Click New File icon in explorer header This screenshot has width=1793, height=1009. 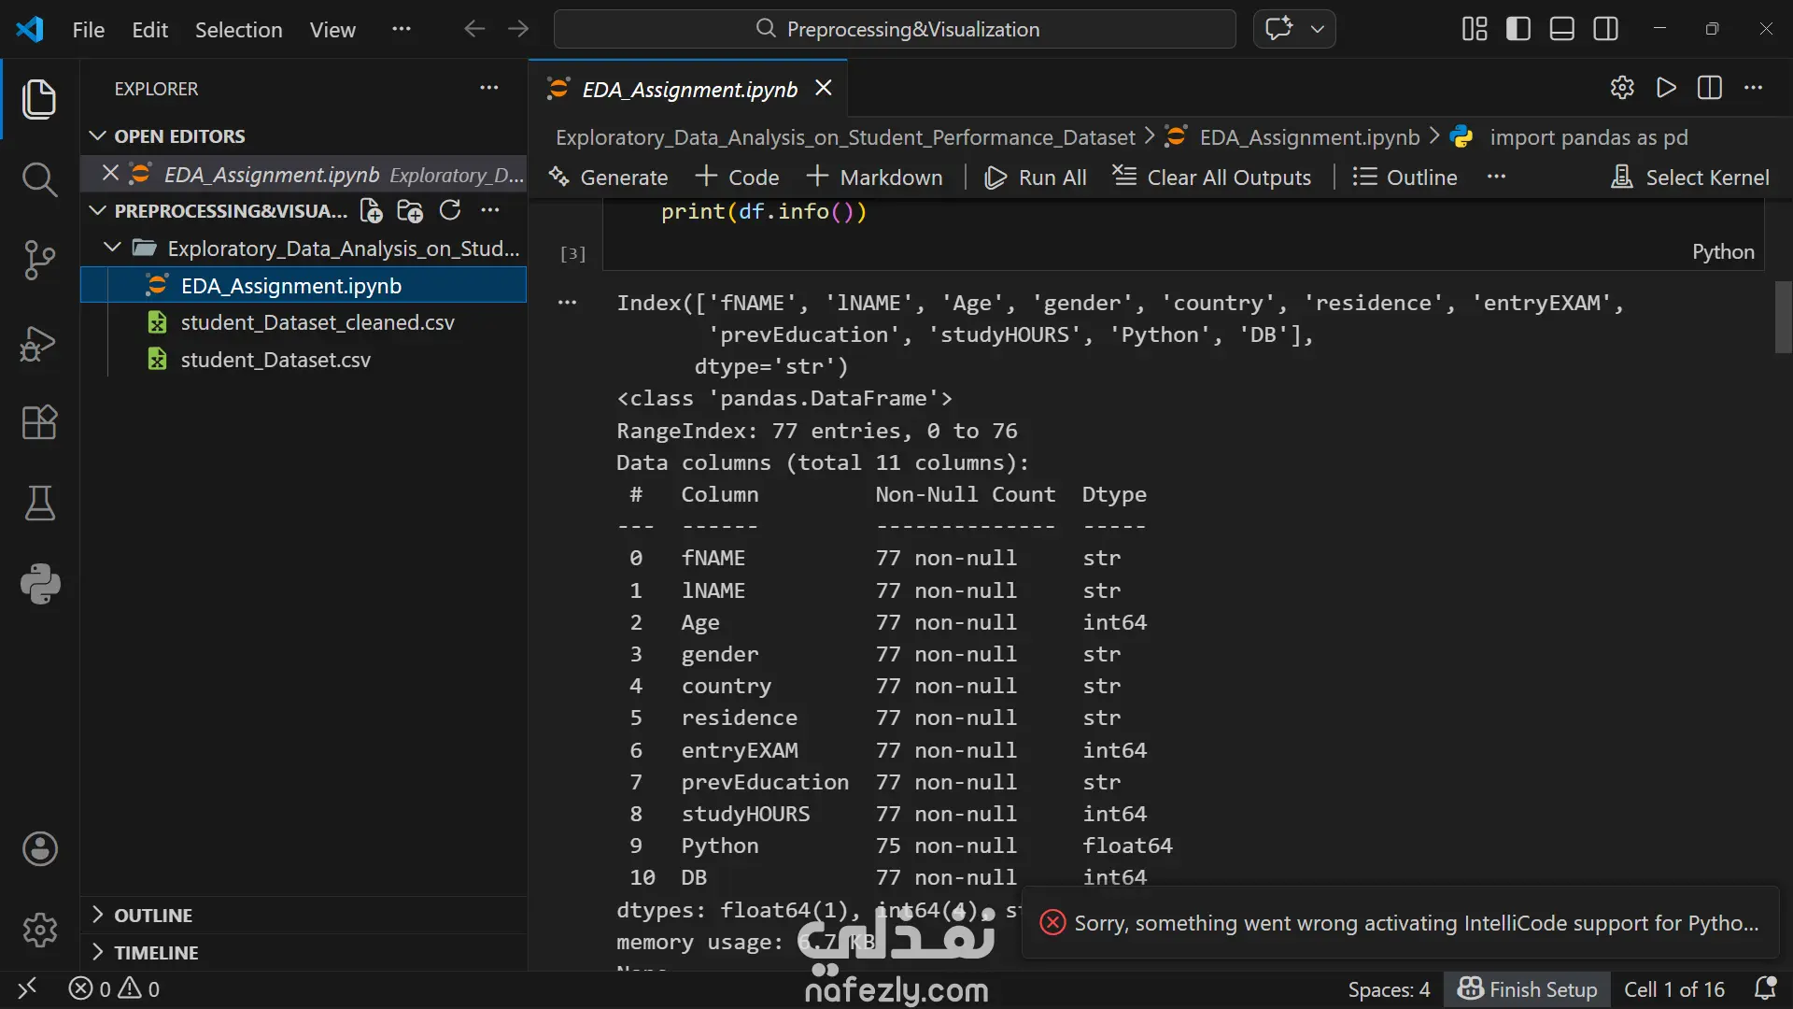[371, 211]
